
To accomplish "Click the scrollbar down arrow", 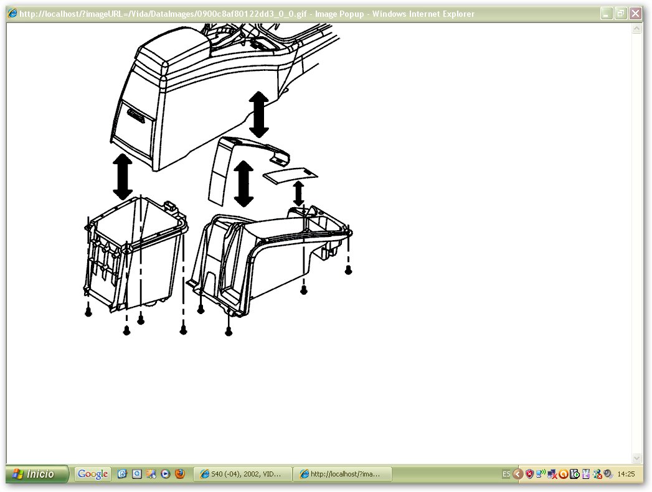I will (x=636, y=458).
